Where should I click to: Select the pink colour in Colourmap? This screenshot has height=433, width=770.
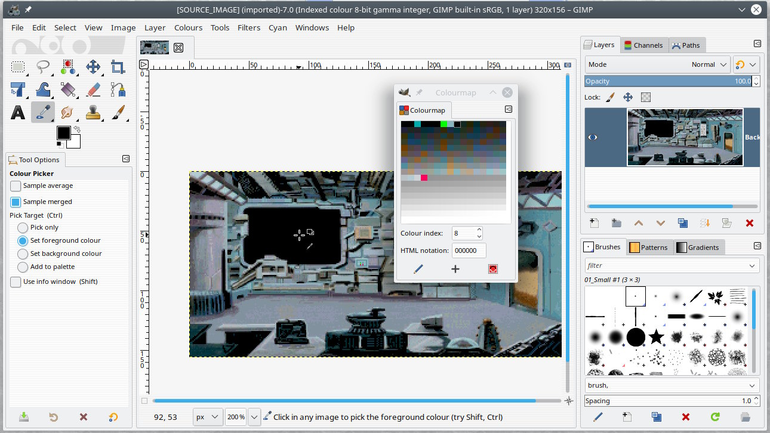click(424, 178)
